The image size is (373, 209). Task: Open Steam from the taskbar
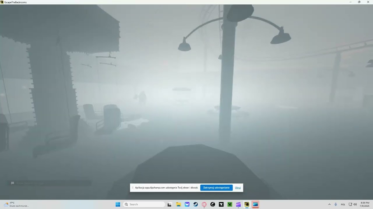(x=196, y=204)
